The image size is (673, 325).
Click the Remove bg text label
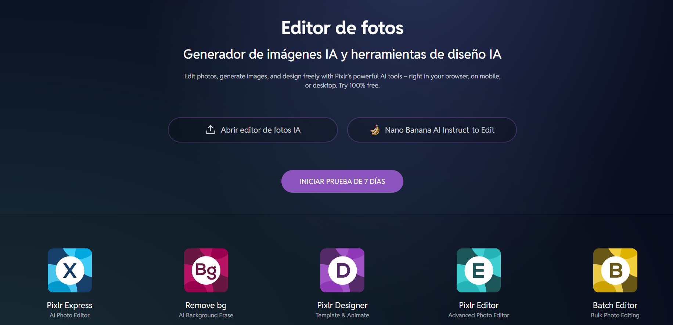click(x=206, y=305)
